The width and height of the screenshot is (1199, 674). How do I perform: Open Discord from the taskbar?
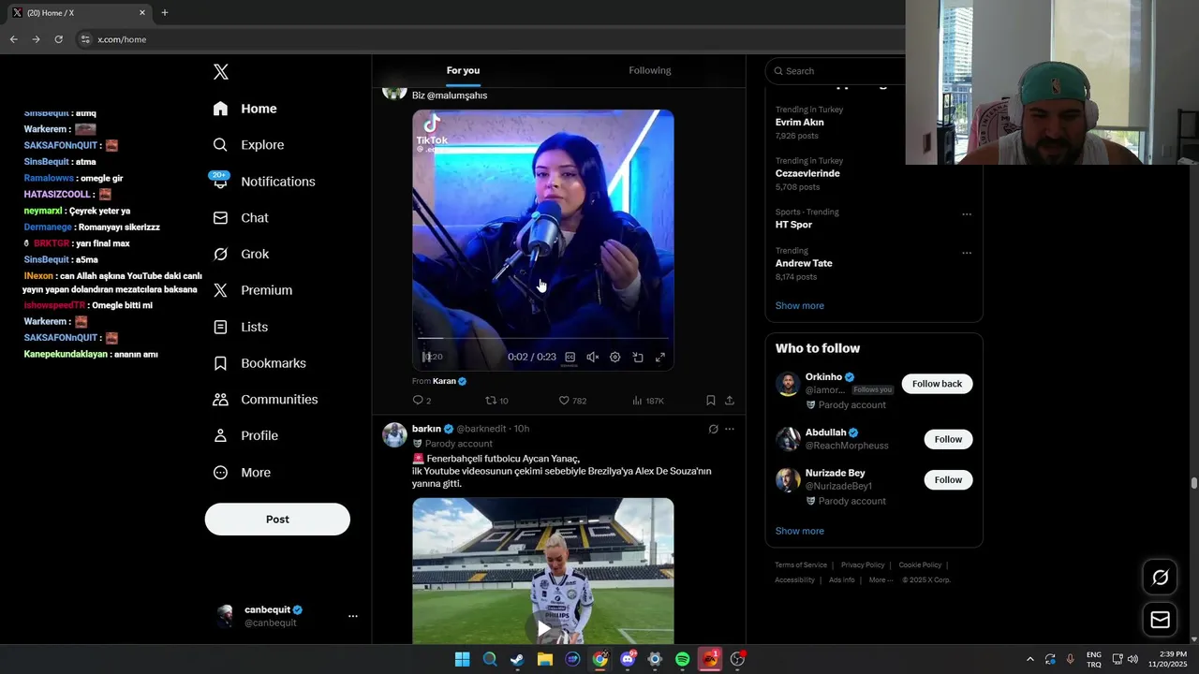628,659
